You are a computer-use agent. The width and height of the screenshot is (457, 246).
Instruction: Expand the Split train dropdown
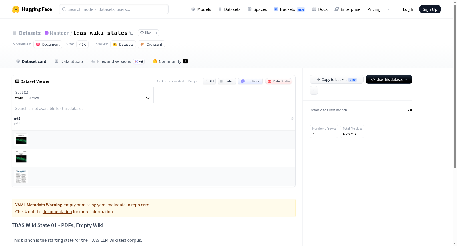83,95
